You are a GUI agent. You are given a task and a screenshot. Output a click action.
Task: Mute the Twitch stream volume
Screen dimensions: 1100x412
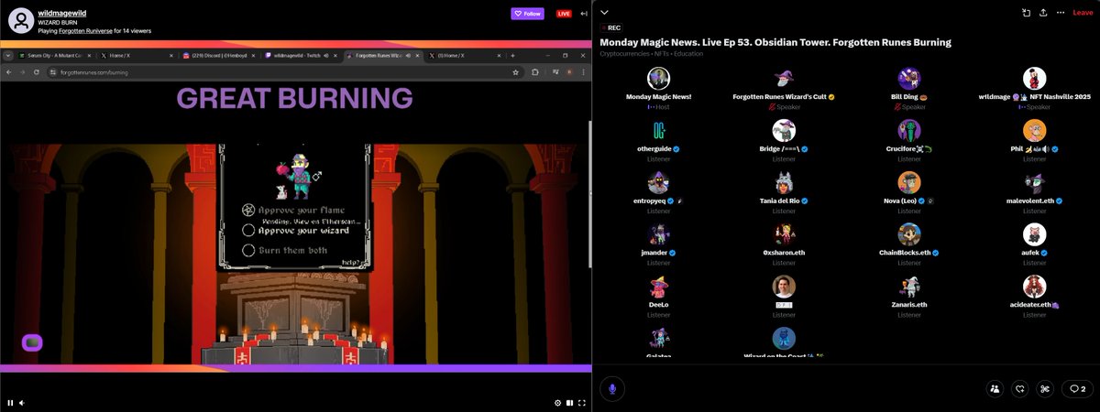tap(22, 403)
